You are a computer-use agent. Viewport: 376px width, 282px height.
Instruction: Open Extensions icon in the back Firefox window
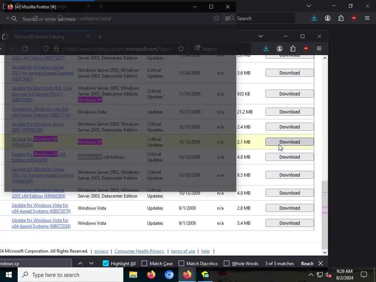click(341, 18)
